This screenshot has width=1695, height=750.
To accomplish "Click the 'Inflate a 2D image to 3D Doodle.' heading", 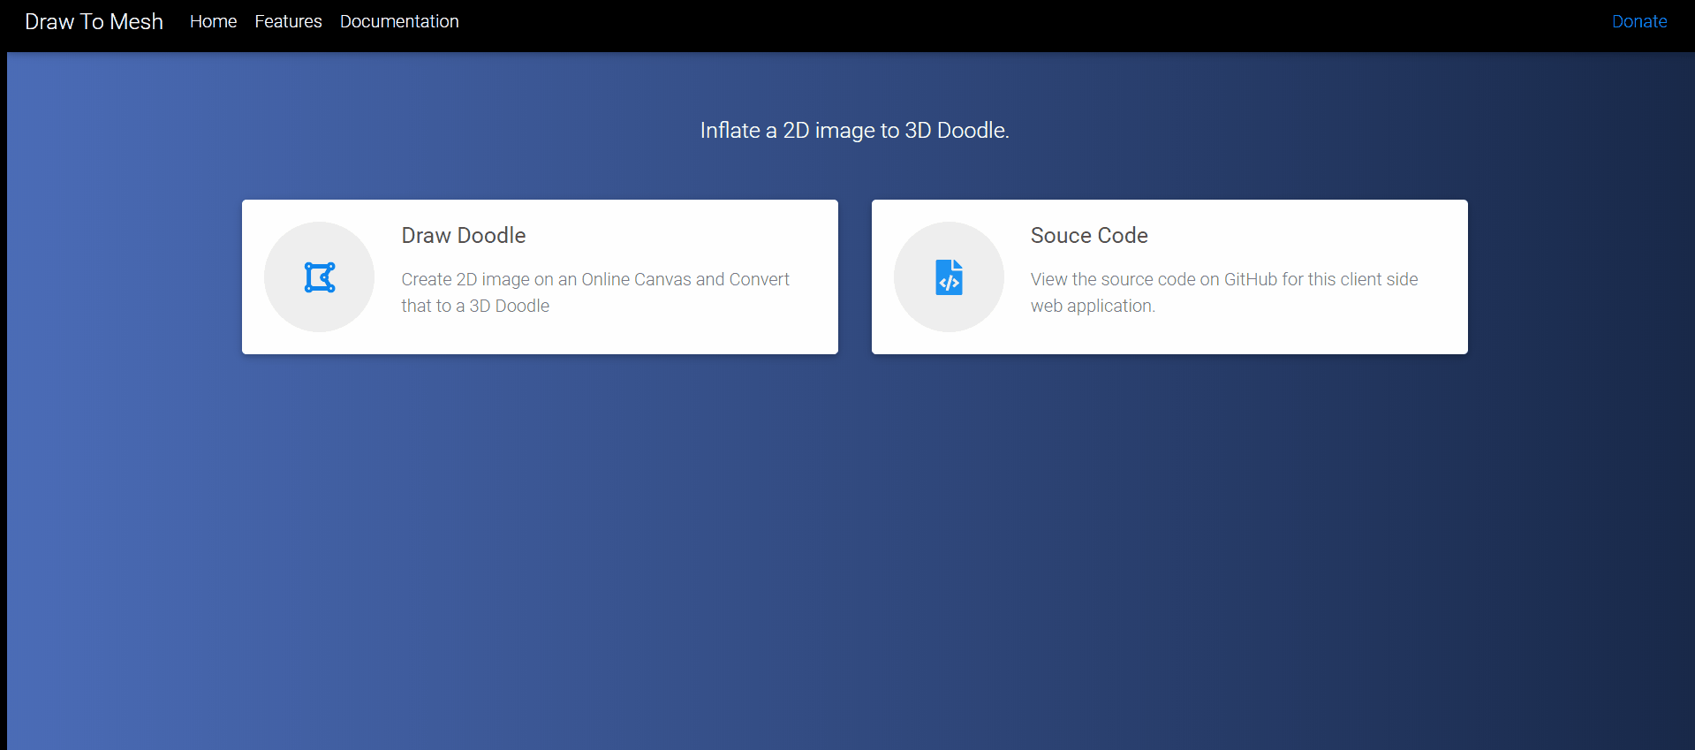I will (x=854, y=130).
